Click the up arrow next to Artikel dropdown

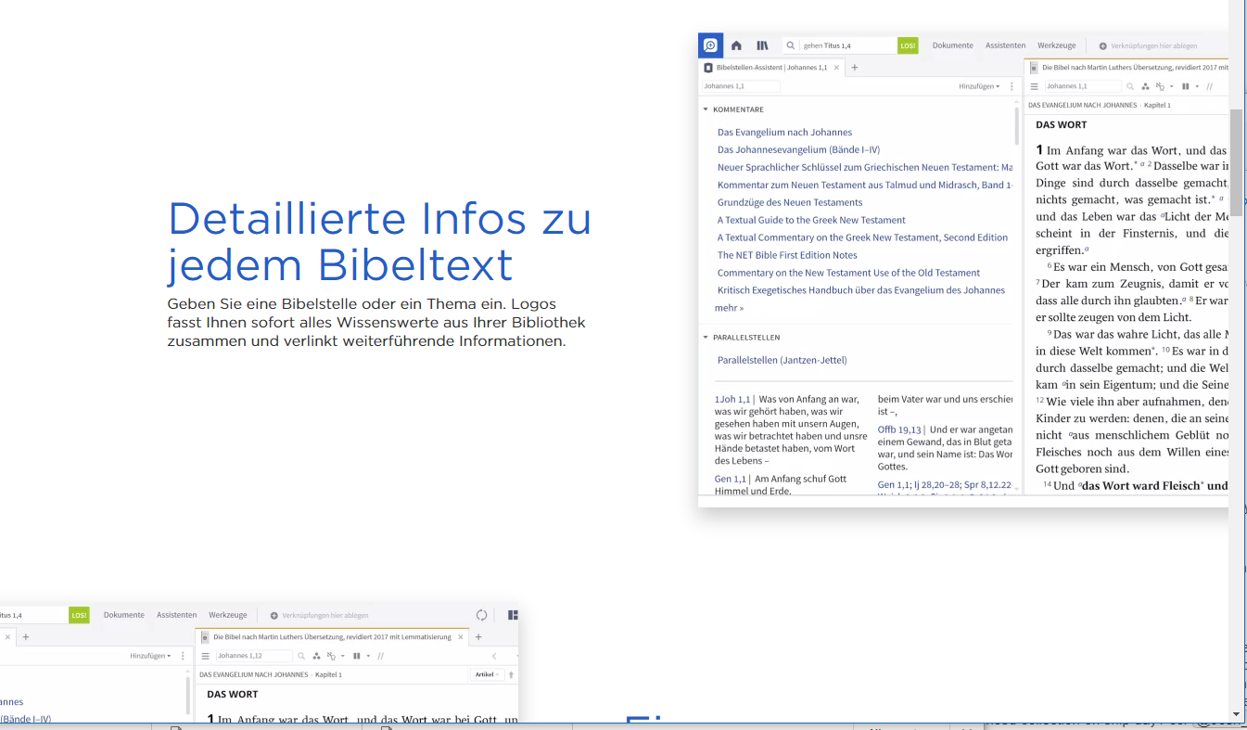point(511,674)
